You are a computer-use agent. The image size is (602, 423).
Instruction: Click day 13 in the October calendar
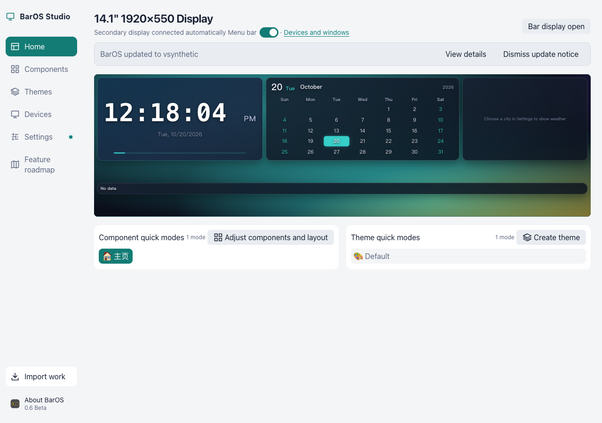tap(336, 131)
